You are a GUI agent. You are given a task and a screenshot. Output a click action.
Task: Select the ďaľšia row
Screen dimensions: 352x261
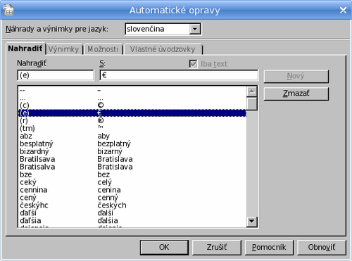pyautogui.click(x=132, y=221)
